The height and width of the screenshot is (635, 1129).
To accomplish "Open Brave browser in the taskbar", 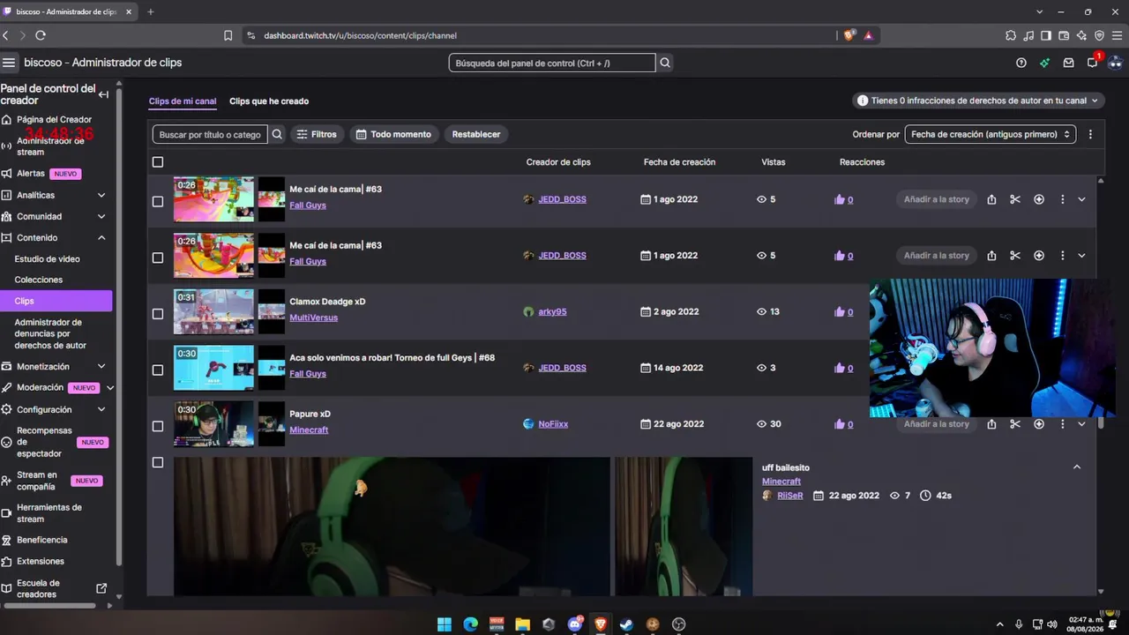I will [601, 624].
